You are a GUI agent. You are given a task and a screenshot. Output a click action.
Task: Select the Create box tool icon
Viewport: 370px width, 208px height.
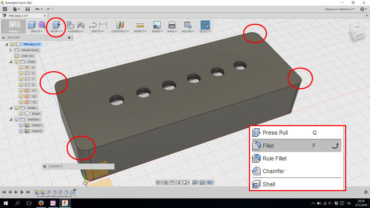[32, 25]
